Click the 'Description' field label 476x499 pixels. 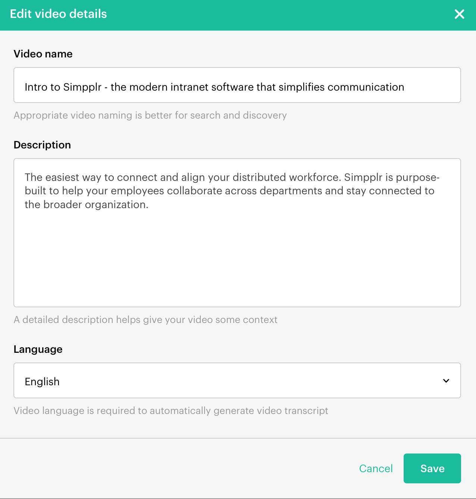(x=42, y=145)
